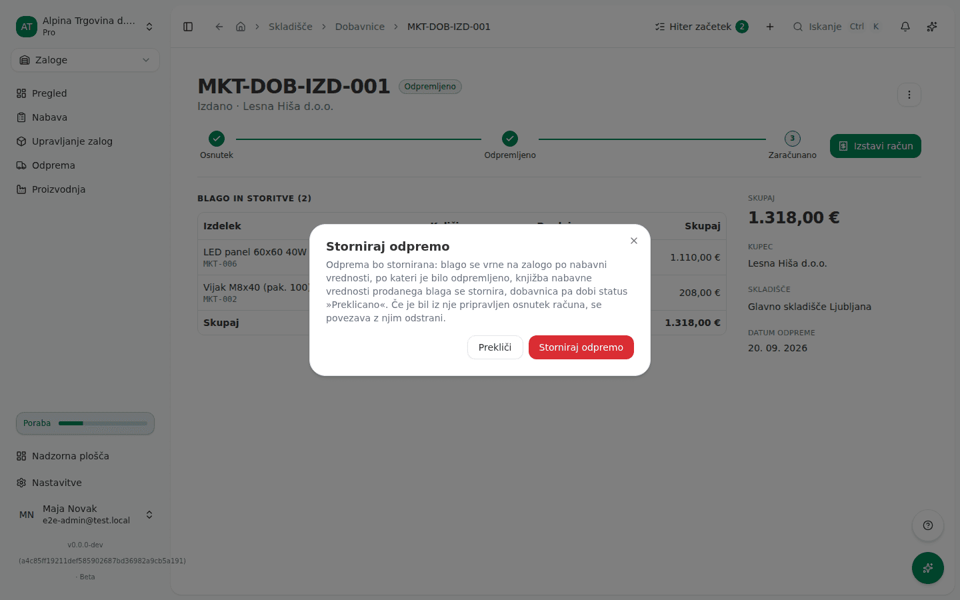Screen dimensions: 960x600
Task: Click the shipping date 20. 09. 2026
Action: tap(777, 348)
